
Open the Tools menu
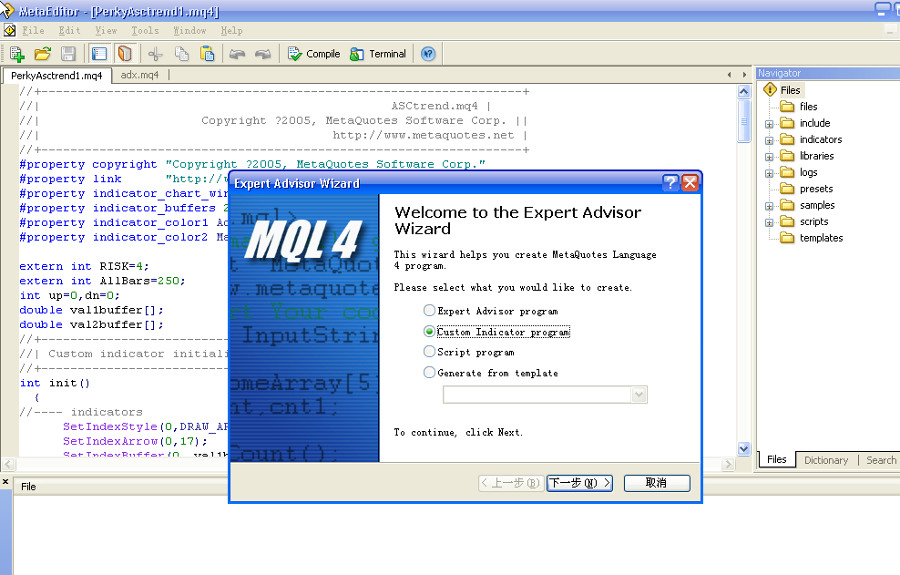click(145, 30)
